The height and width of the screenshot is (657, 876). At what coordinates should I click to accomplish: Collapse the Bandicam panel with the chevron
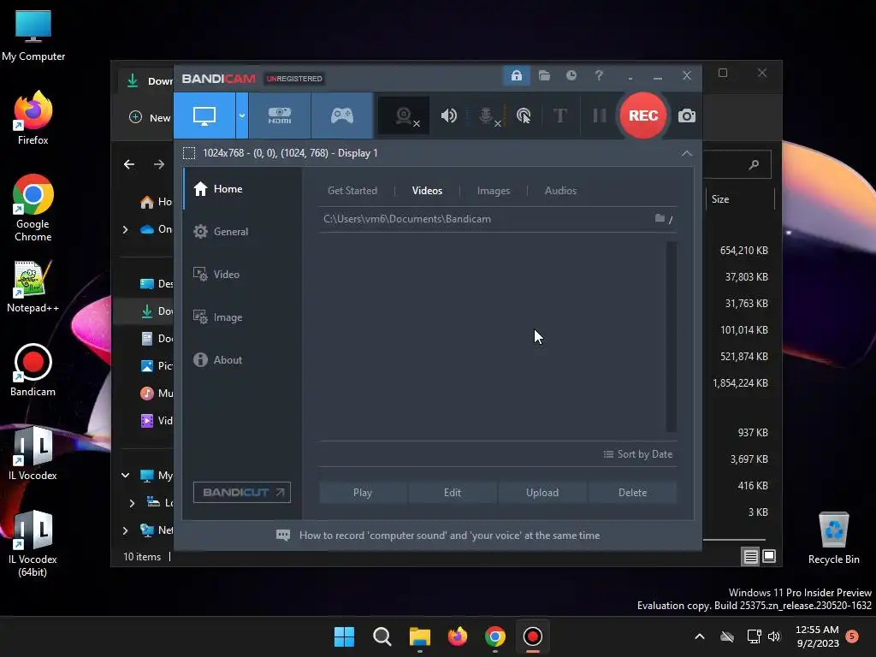(687, 153)
